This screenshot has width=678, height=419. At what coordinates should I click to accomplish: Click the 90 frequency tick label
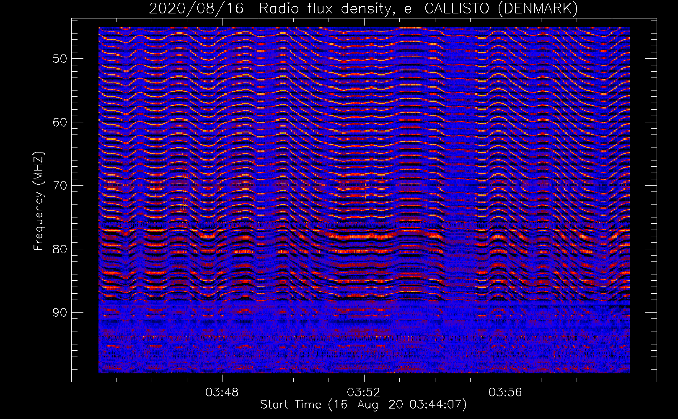click(60, 313)
